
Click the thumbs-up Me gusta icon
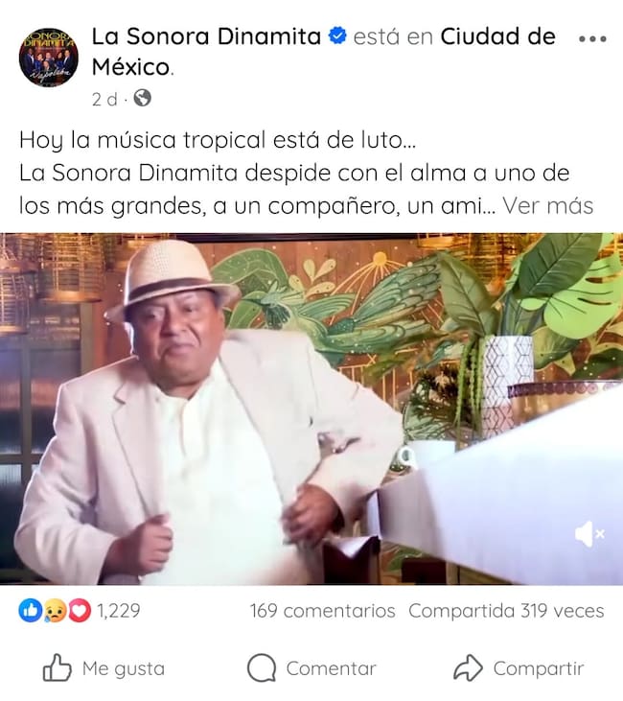point(57,667)
